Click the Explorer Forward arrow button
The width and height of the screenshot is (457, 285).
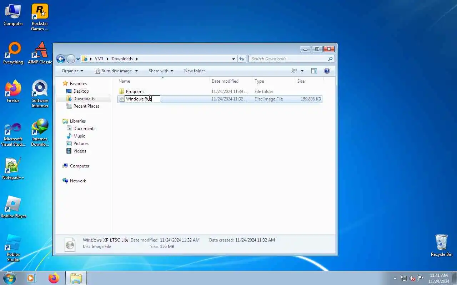(x=71, y=59)
